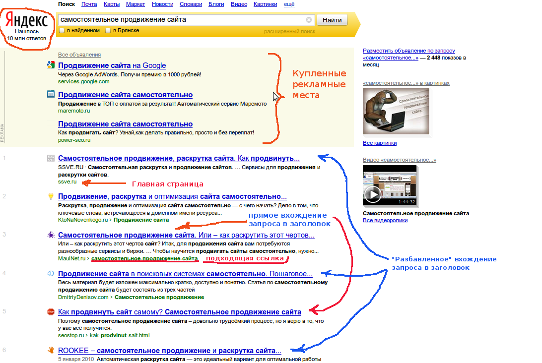This screenshot has width=542, height=363.
Task: Click the '5 января 2010' date text
Action: tap(76, 359)
